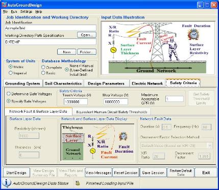This screenshot has height=190, width=219.
Task: Click the Step Voltage input field
Action: [x=116, y=102]
